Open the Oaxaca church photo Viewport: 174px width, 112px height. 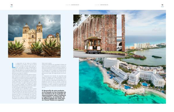(35, 36)
